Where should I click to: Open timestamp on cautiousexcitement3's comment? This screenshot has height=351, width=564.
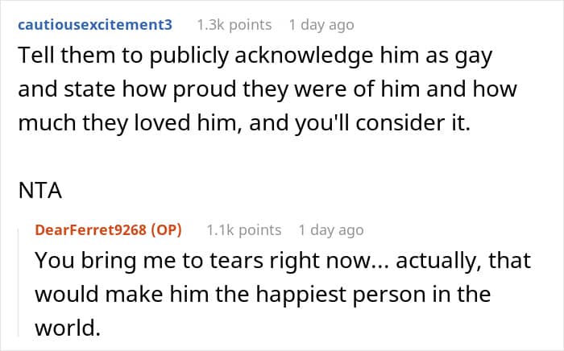[x=321, y=25]
